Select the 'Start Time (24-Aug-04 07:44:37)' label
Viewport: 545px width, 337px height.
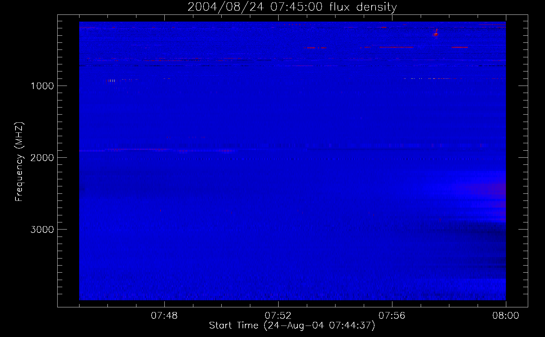point(292,326)
